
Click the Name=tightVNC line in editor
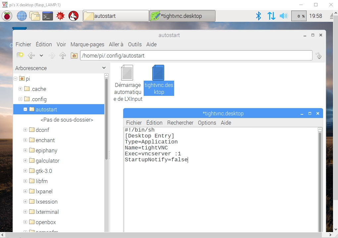pyautogui.click(x=146, y=148)
